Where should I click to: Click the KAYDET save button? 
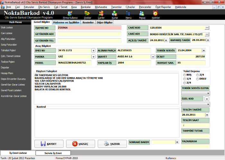[x=49, y=144]
